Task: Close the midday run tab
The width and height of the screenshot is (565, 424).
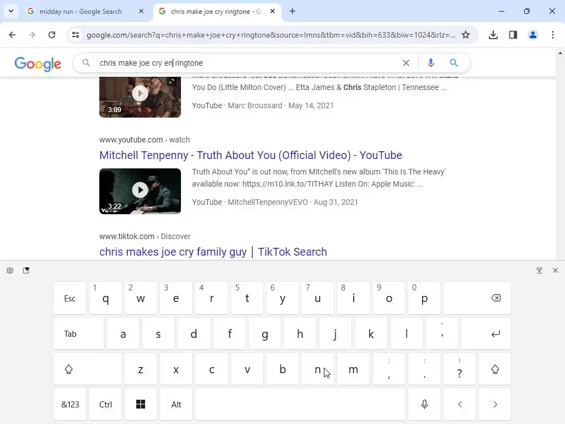Action: 141,11
